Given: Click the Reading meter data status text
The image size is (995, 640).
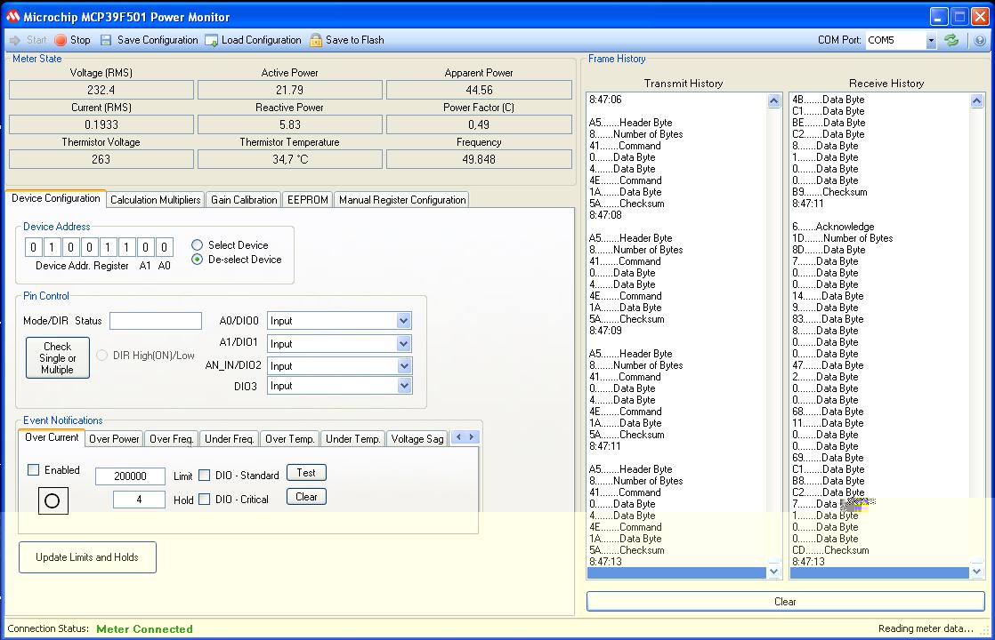Looking at the screenshot, I should pos(926,628).
